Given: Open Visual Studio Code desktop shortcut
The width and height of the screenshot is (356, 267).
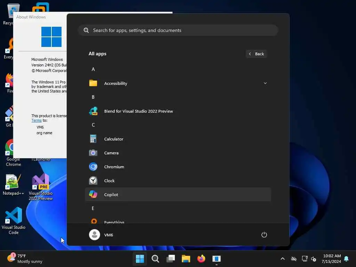Looking at the screenshot, I should coord(14,221).
